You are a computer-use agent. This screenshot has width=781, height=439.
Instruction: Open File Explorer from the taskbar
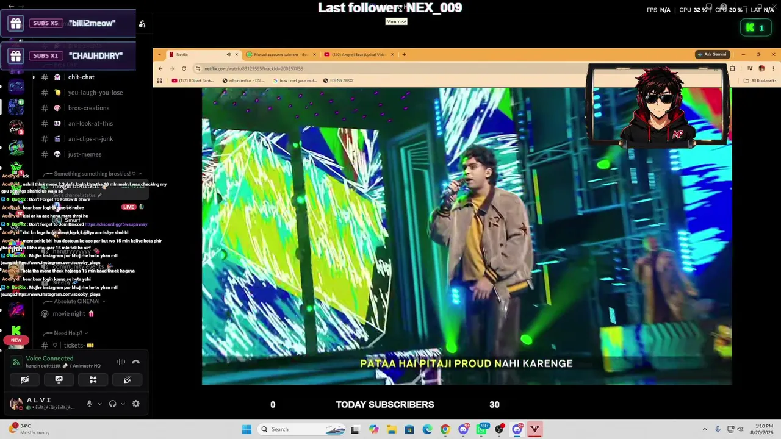391,429
